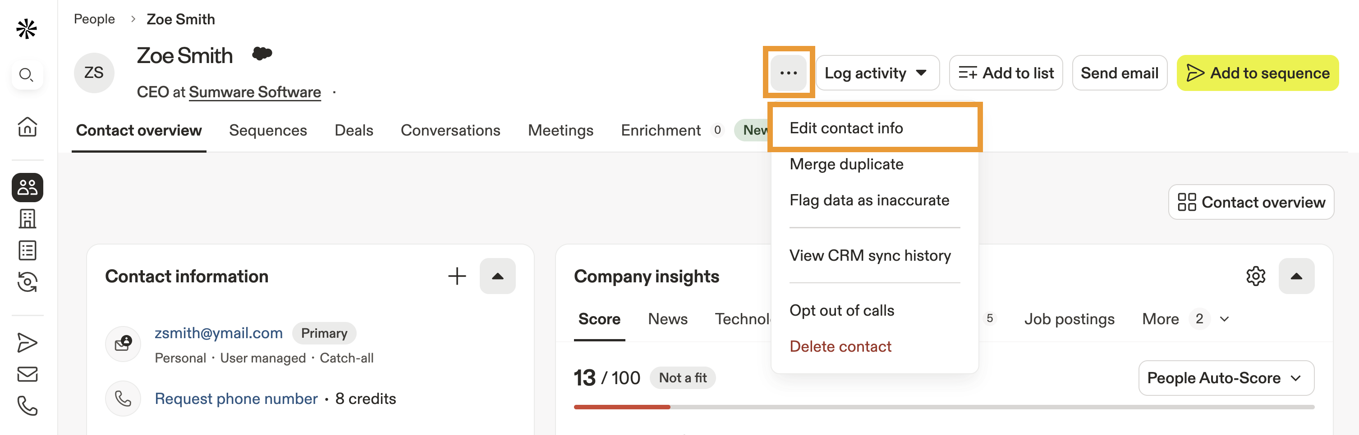The width and height of the screenshot is (1359, 435).
Task: Open the Apollo home dashboard
Action: (x=27, y=127)
